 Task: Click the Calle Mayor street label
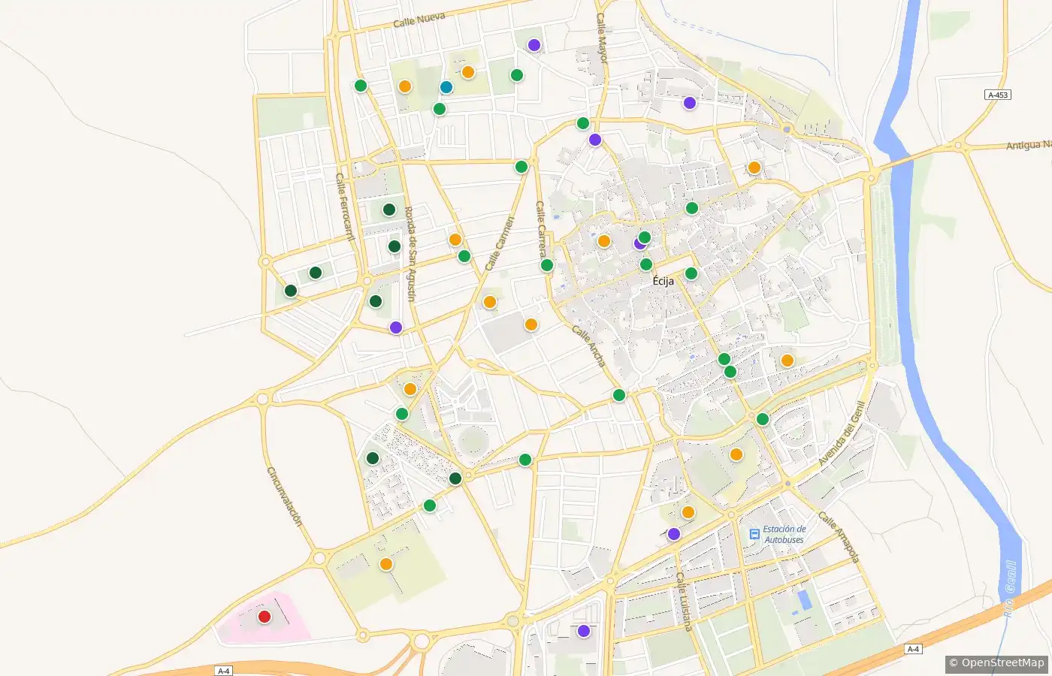pyautogui.click(x=603, y=38)
